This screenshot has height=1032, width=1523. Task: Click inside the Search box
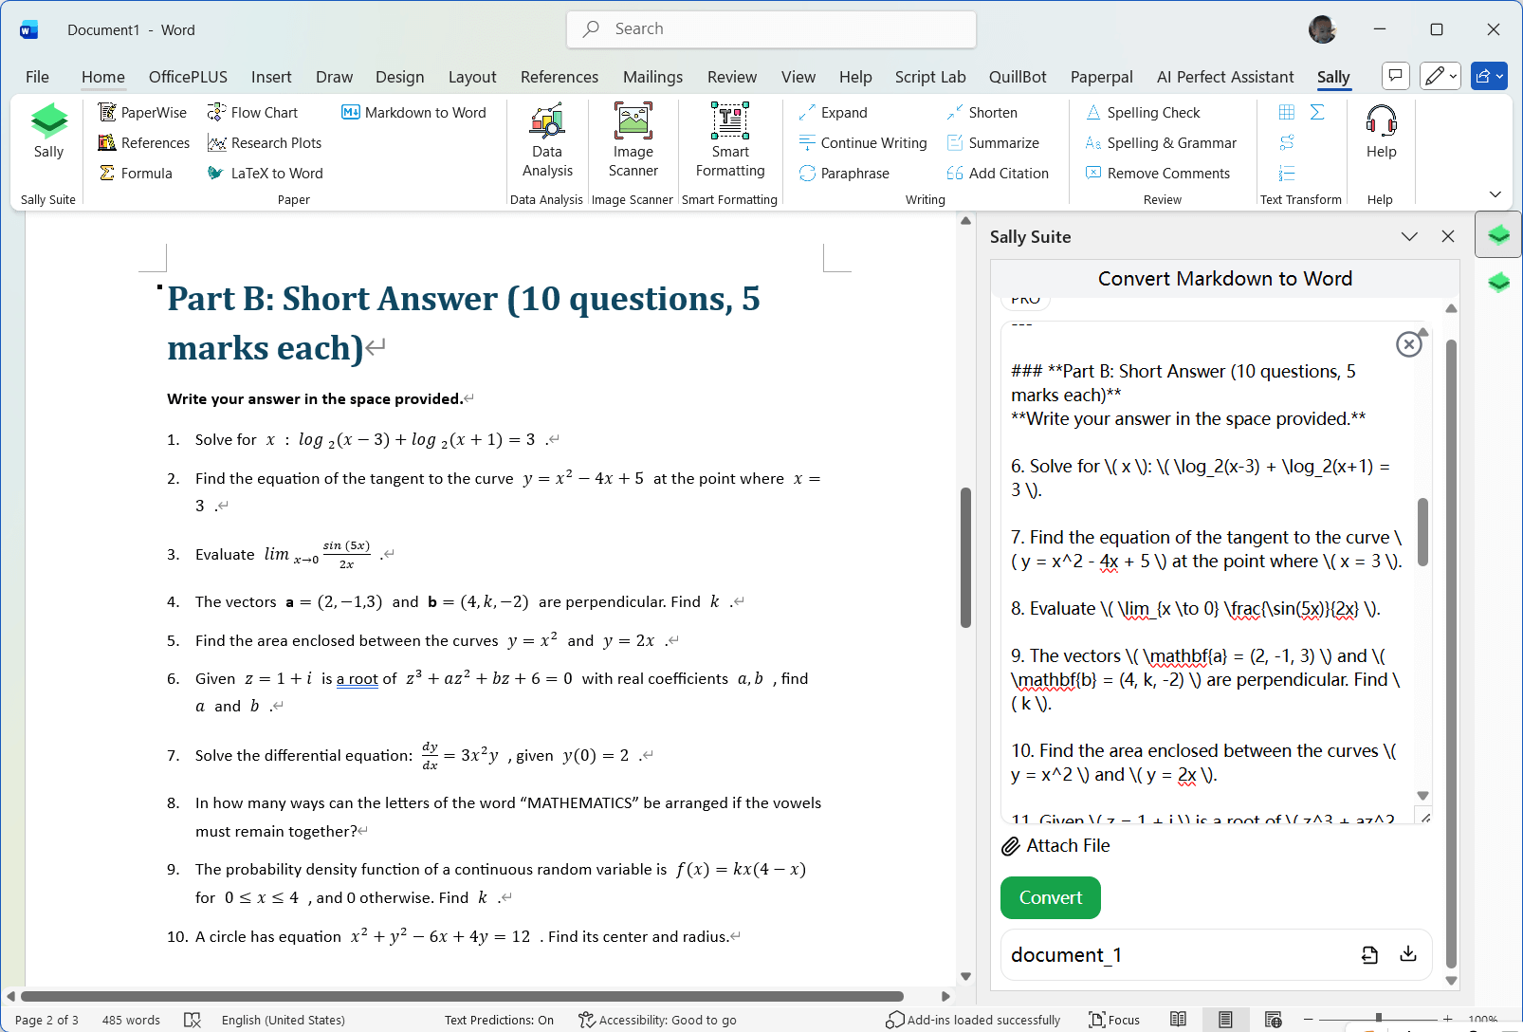(x=770, y=28)
